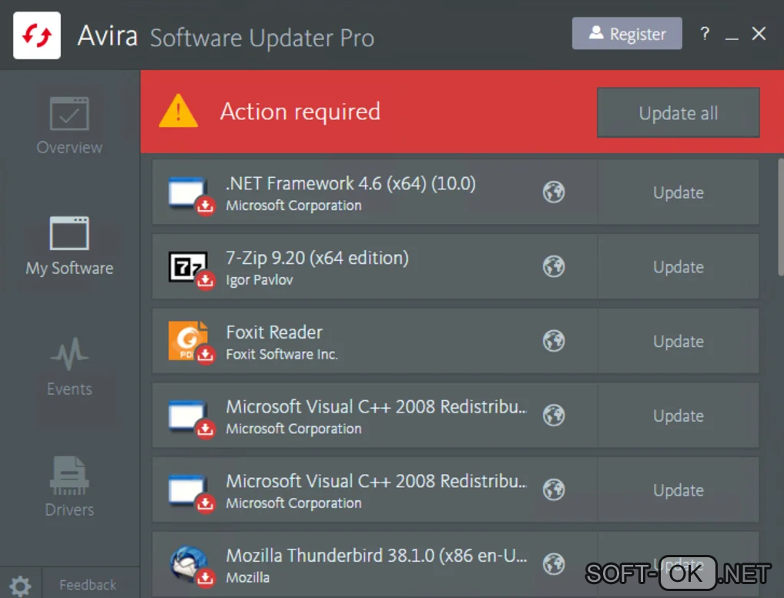Click the yellow warning triangle icon
784x598 pixels.
(x=179, y=112)
